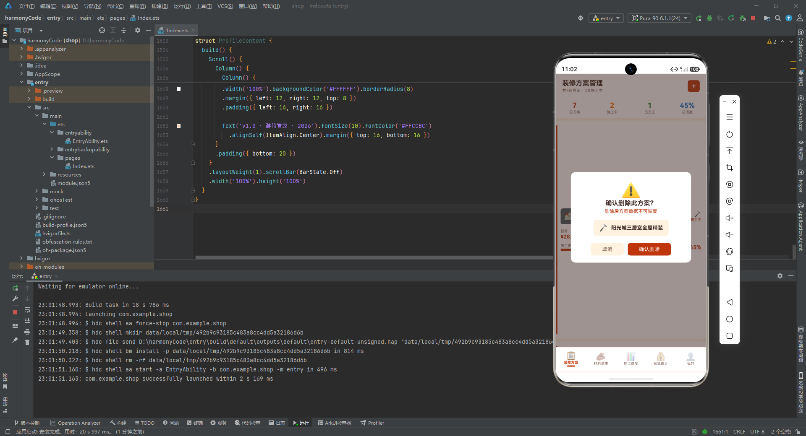
Task: Expand the mock folder
Action: 37,191
